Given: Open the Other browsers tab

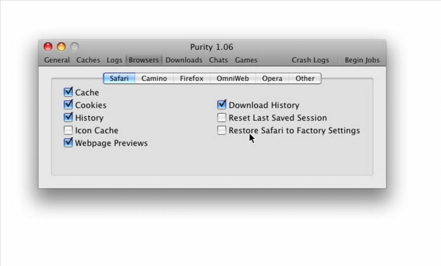Looking at the screenshot, I should click(x=305, y=78).
